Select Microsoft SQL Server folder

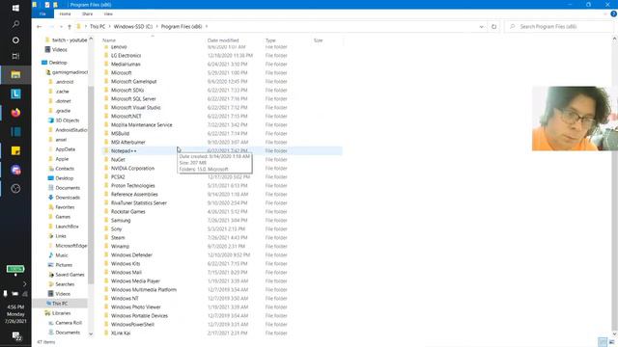pyautogui.click(x=133, y=98)
